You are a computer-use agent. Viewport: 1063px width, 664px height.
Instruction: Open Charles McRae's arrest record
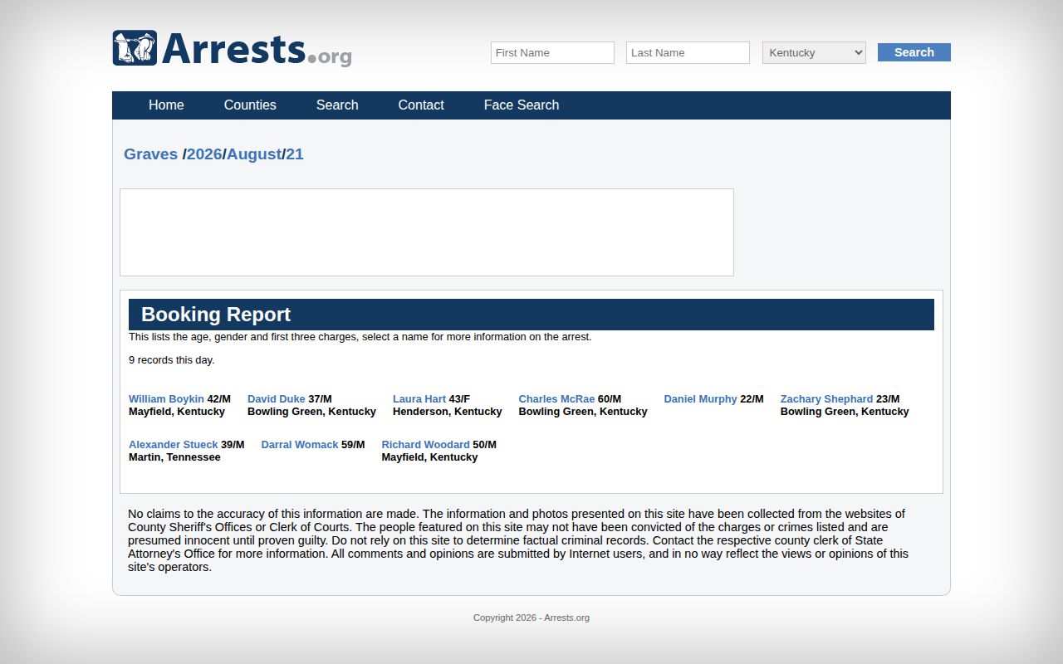(556, 399)
